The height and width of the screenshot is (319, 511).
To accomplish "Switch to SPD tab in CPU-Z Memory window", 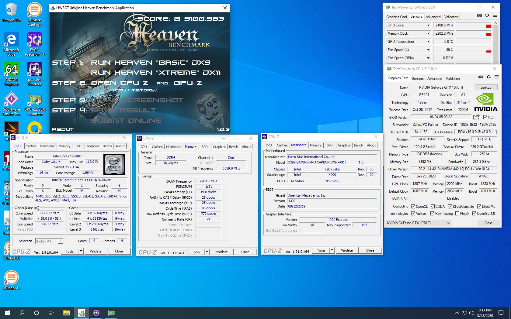I will click(x=205, y=147).
